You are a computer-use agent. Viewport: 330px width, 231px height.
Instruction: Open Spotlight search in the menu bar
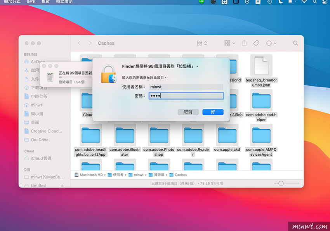(314, 2)
